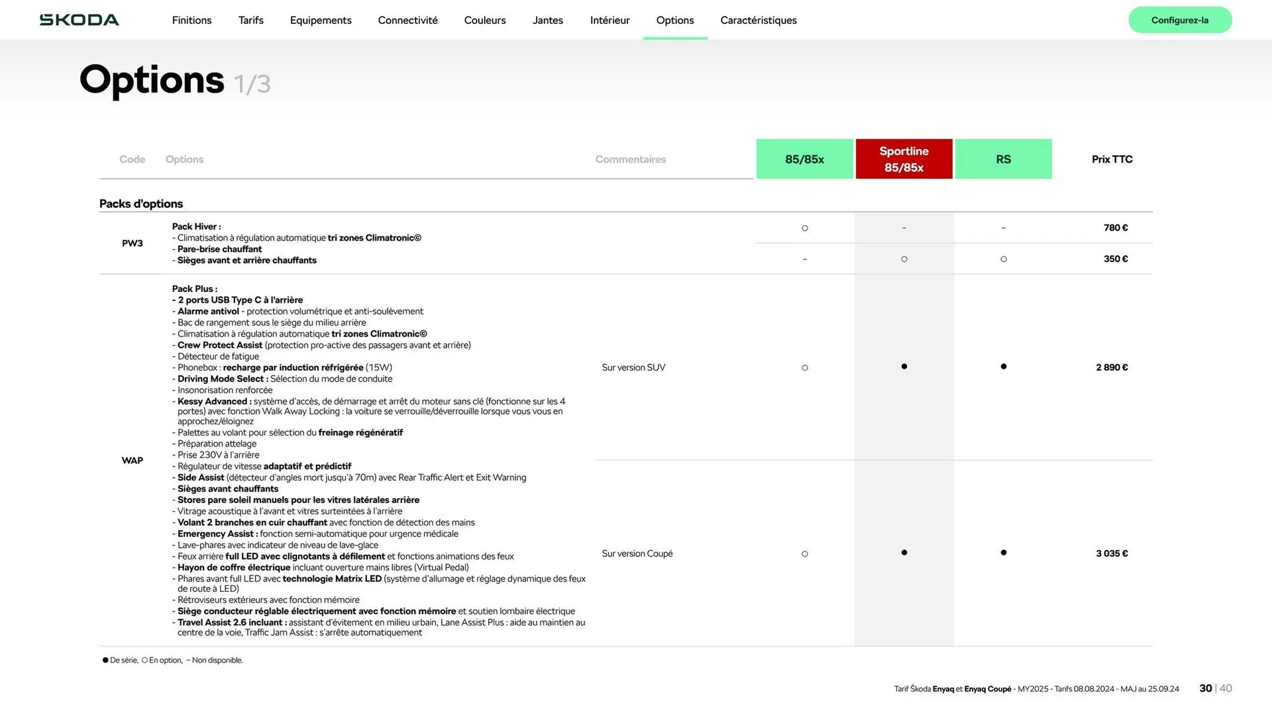
Task: Click the green RS column header
Action: (x=1003, y=159)
